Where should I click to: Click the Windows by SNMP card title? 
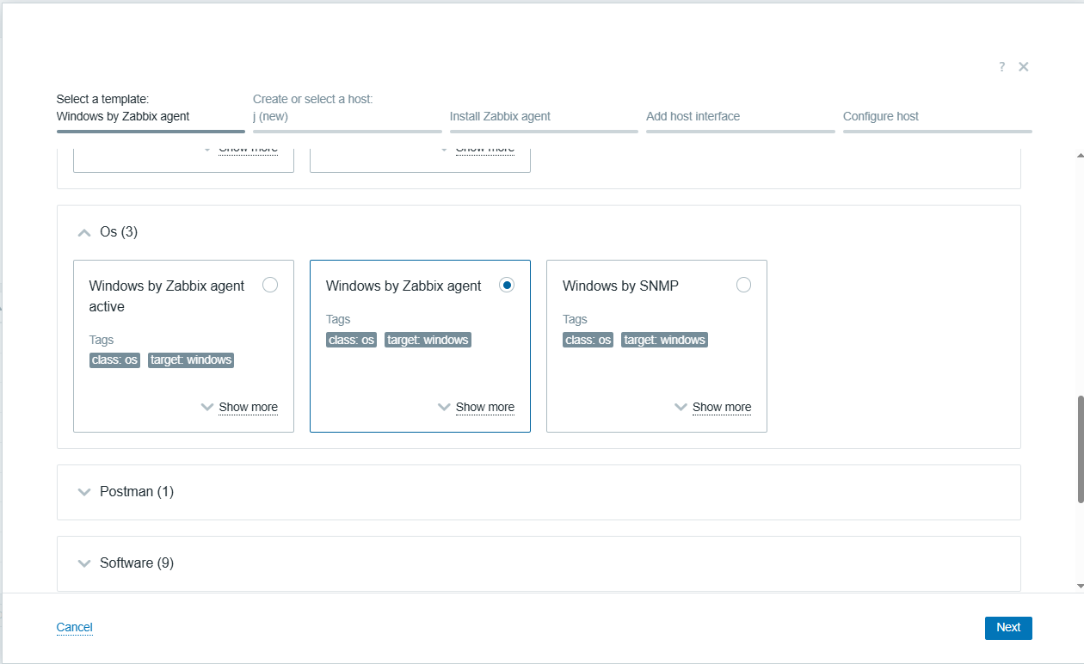click(x=620, y=286)
